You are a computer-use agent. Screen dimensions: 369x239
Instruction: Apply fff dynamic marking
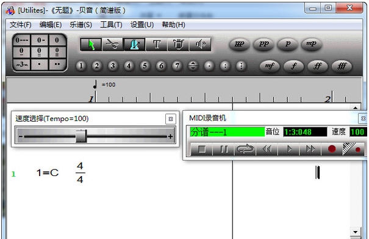tap(342, 66)
